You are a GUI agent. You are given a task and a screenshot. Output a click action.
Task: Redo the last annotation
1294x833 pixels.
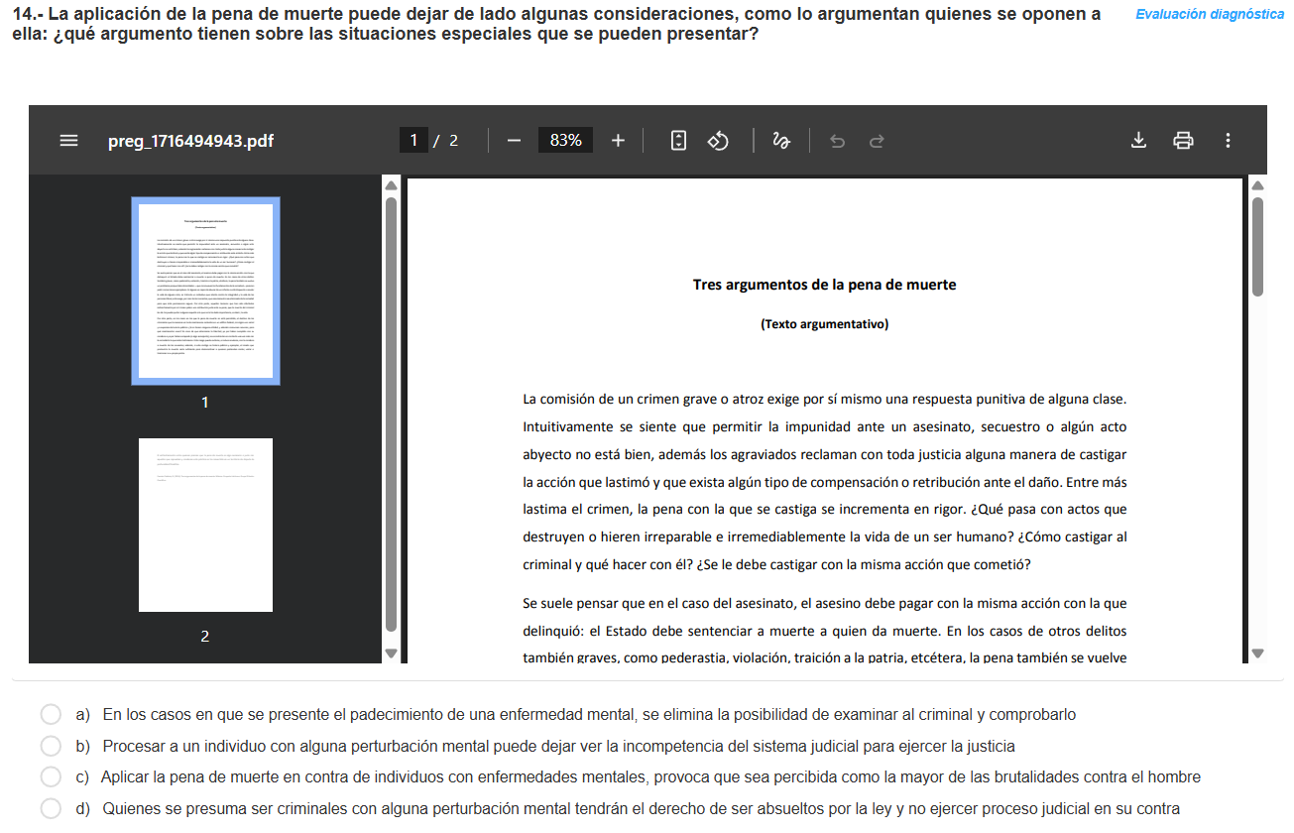point(877,140)
